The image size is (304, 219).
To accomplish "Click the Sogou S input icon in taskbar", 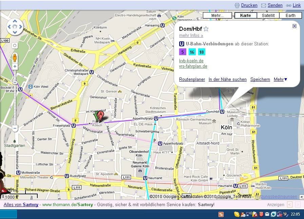I will click(221, 214).
